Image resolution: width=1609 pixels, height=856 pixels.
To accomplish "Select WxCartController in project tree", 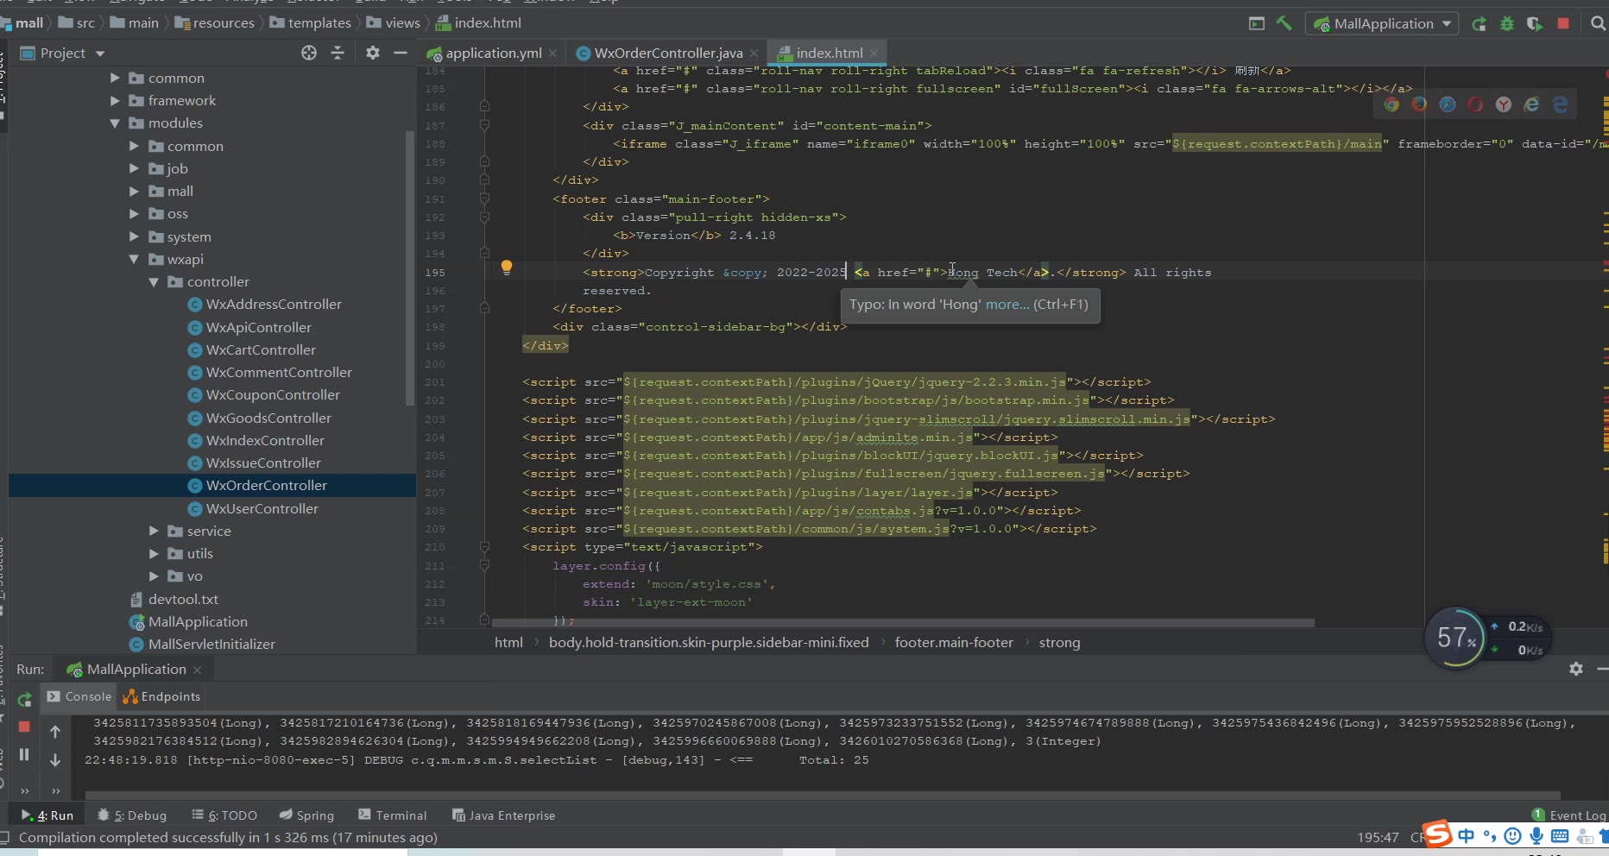I will 261,350.
